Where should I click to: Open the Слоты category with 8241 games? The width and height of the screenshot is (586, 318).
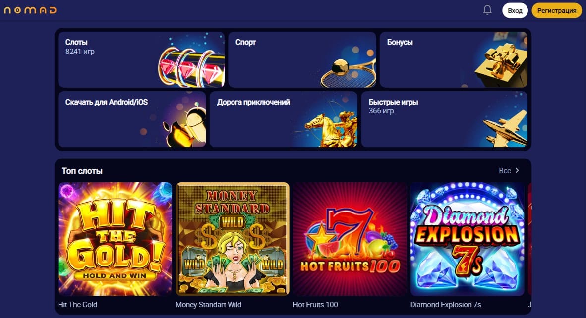pyautogui.click(x=141, y=59)
